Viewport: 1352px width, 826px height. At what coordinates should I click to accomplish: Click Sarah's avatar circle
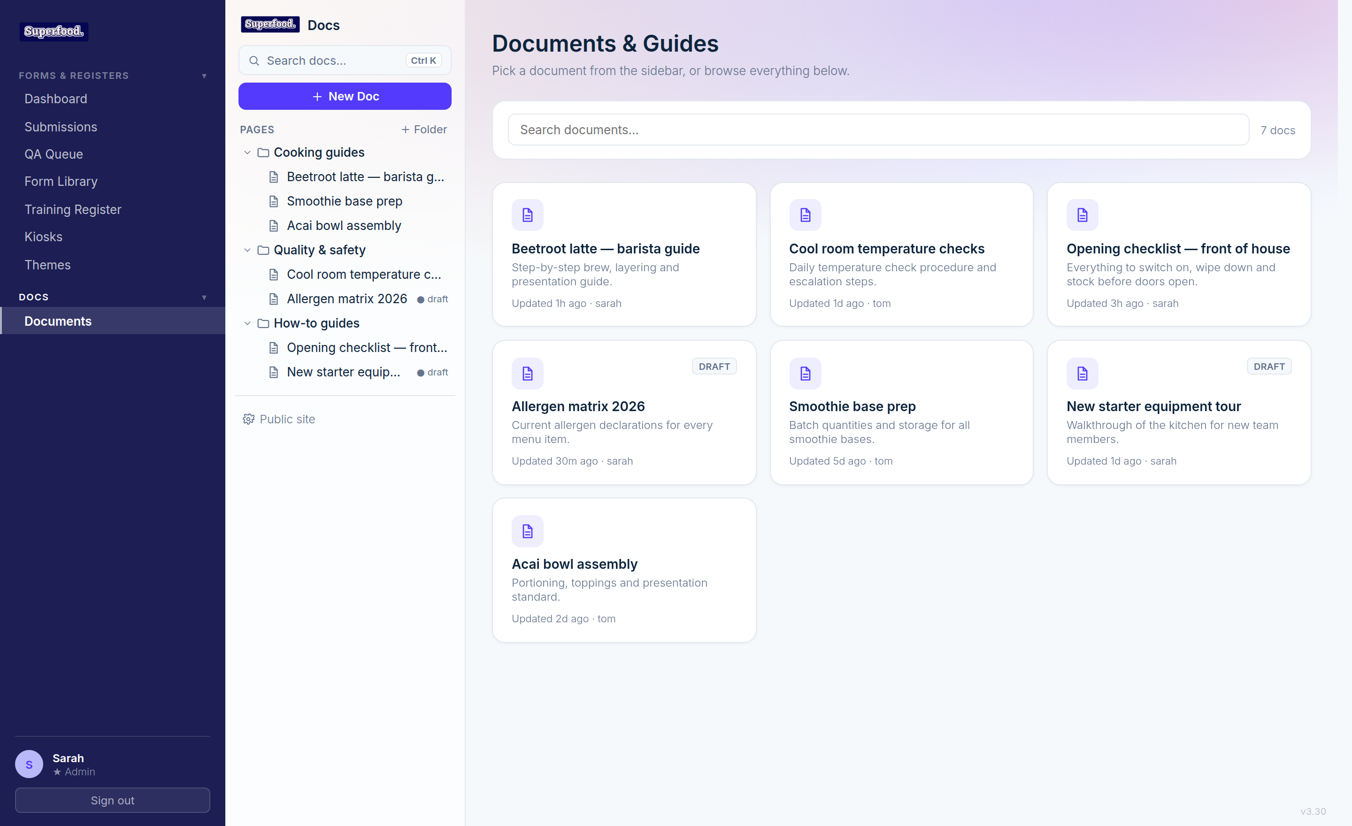29,764
